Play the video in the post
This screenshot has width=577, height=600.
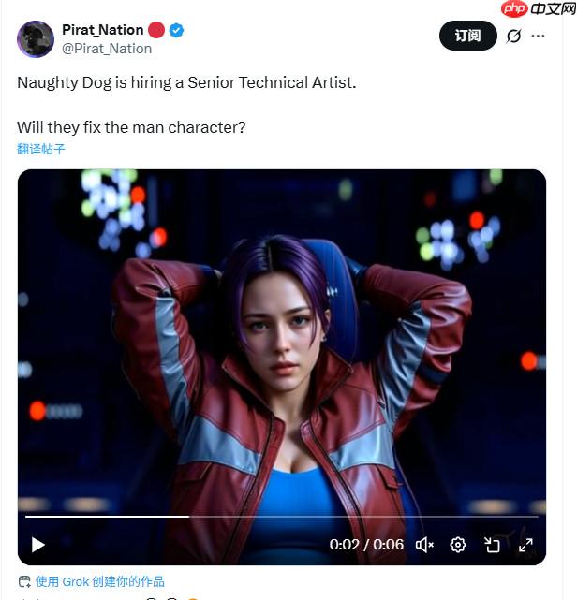tap(38, 544)
